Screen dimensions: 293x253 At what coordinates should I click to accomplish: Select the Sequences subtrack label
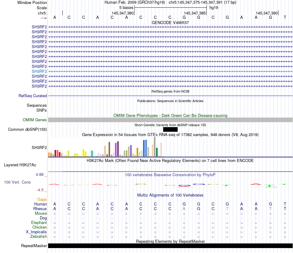[x=37, y=105]
